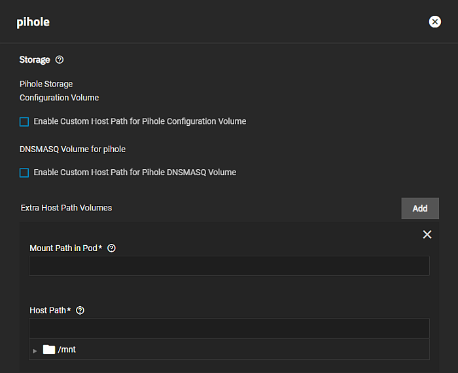Image resolution: width=458 pixels, height=373 pixels.
Task: Click the Extra Host Path Volumes label
Action: (66, 208)
